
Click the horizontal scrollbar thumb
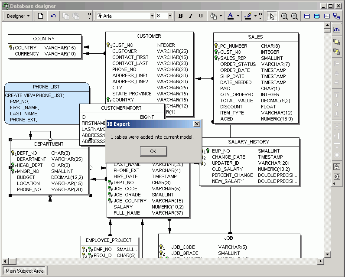point(12,261)
